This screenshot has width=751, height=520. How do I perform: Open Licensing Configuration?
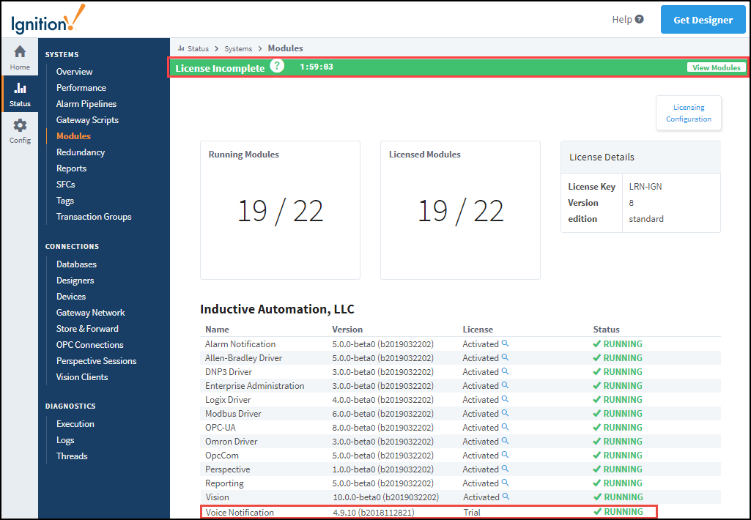pos(688,113)
